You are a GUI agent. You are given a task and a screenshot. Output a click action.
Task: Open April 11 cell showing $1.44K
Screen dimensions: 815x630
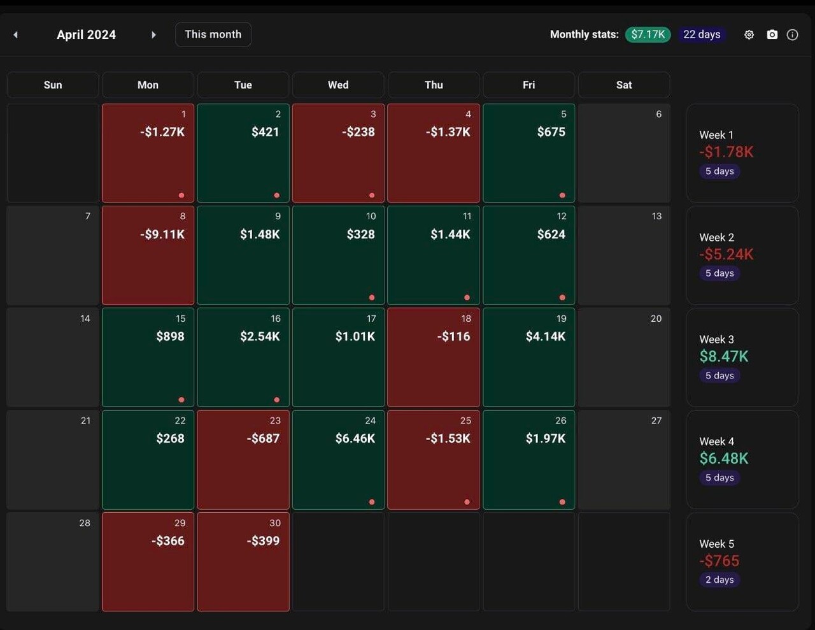pyautogui.click(x=434, y=255)
